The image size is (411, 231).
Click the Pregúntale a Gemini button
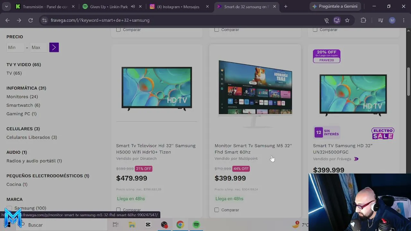click(x=336, y=6)
